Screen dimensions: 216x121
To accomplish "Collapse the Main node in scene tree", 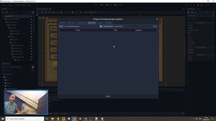I will (8, 37).
